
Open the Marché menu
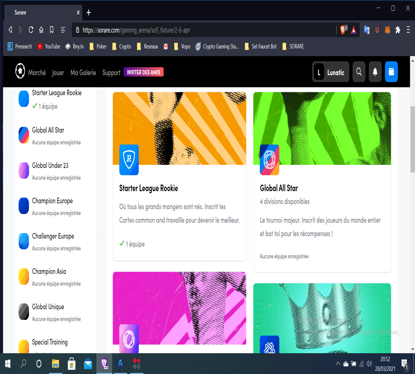point(37,72)
